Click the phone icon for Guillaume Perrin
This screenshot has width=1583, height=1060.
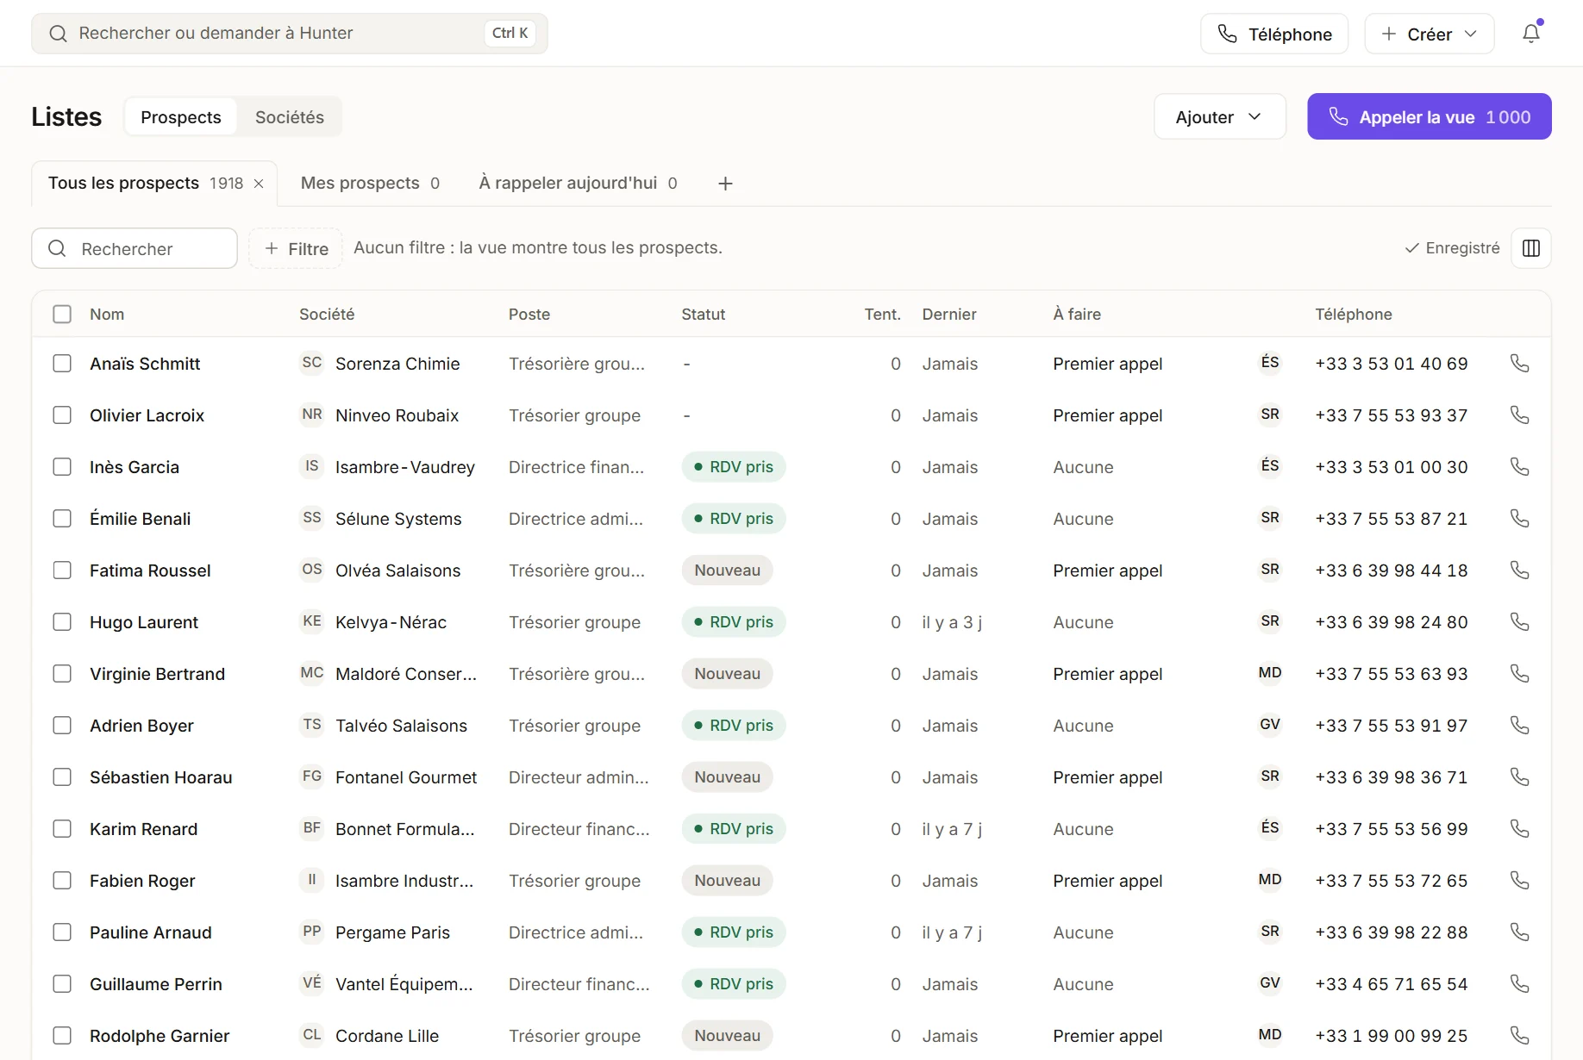pos(1520,984)
